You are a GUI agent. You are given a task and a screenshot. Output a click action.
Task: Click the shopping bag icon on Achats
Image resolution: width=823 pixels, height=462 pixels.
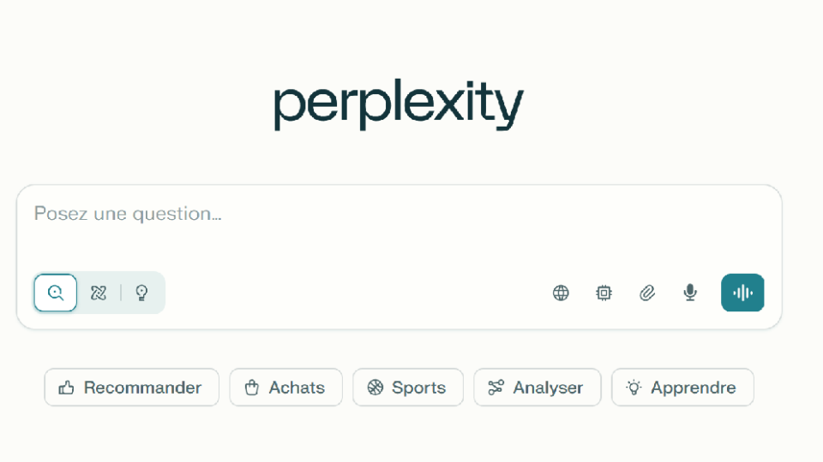[x=251, y=388]
